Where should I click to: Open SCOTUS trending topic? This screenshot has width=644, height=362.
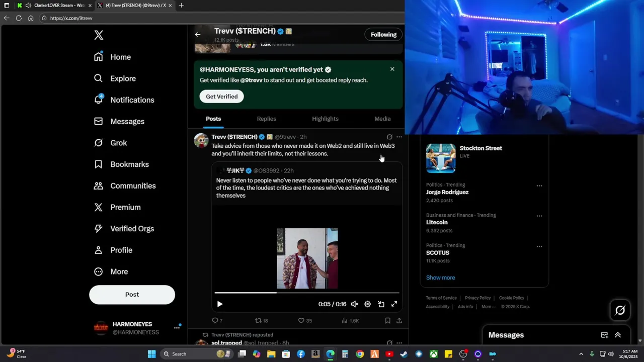pos(438,253)
